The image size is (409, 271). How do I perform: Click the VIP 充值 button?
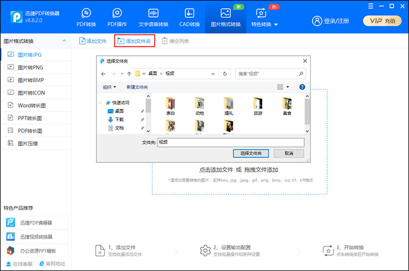coord(382,21)
